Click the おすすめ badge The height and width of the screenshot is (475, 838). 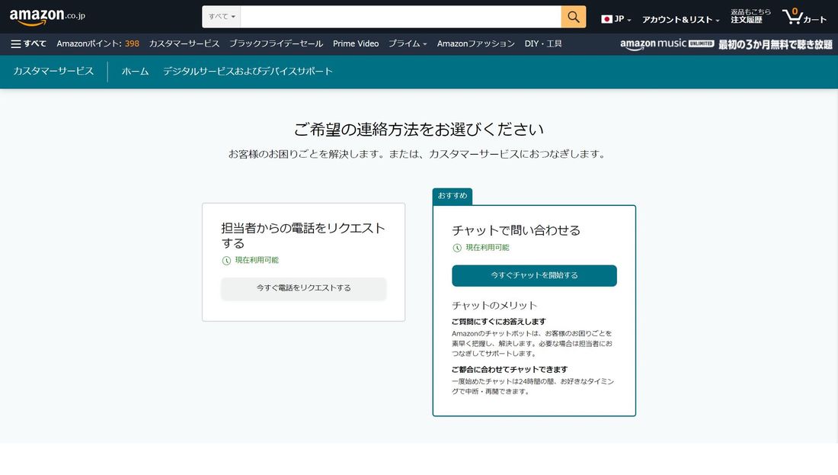click(x=452, y=196)
